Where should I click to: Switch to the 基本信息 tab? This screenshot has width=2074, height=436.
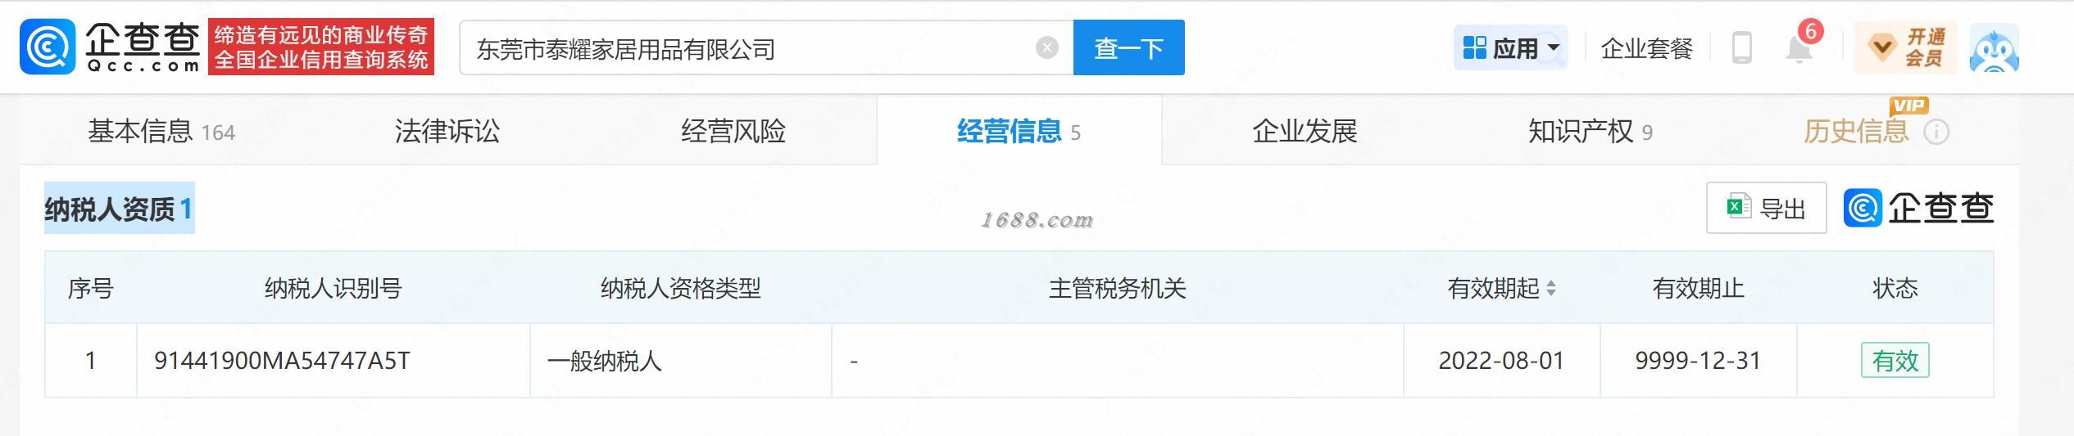pos(161,131)
